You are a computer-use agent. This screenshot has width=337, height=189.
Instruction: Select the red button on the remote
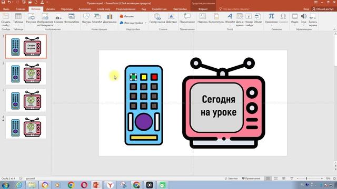pos(154,77)
